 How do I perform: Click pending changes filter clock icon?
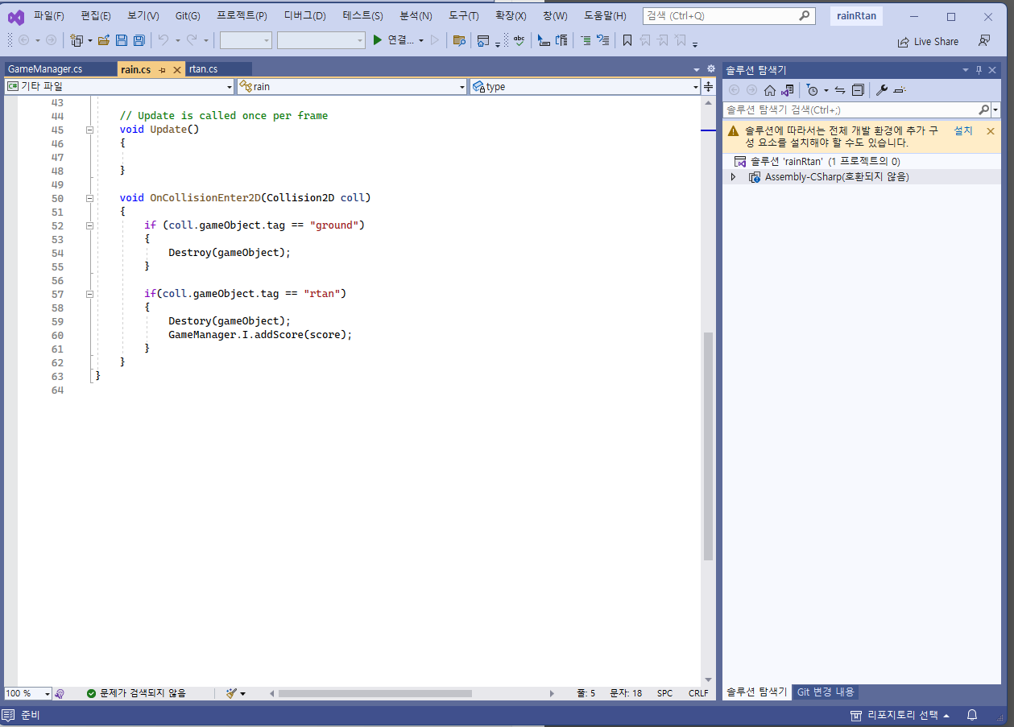point(813,90)
